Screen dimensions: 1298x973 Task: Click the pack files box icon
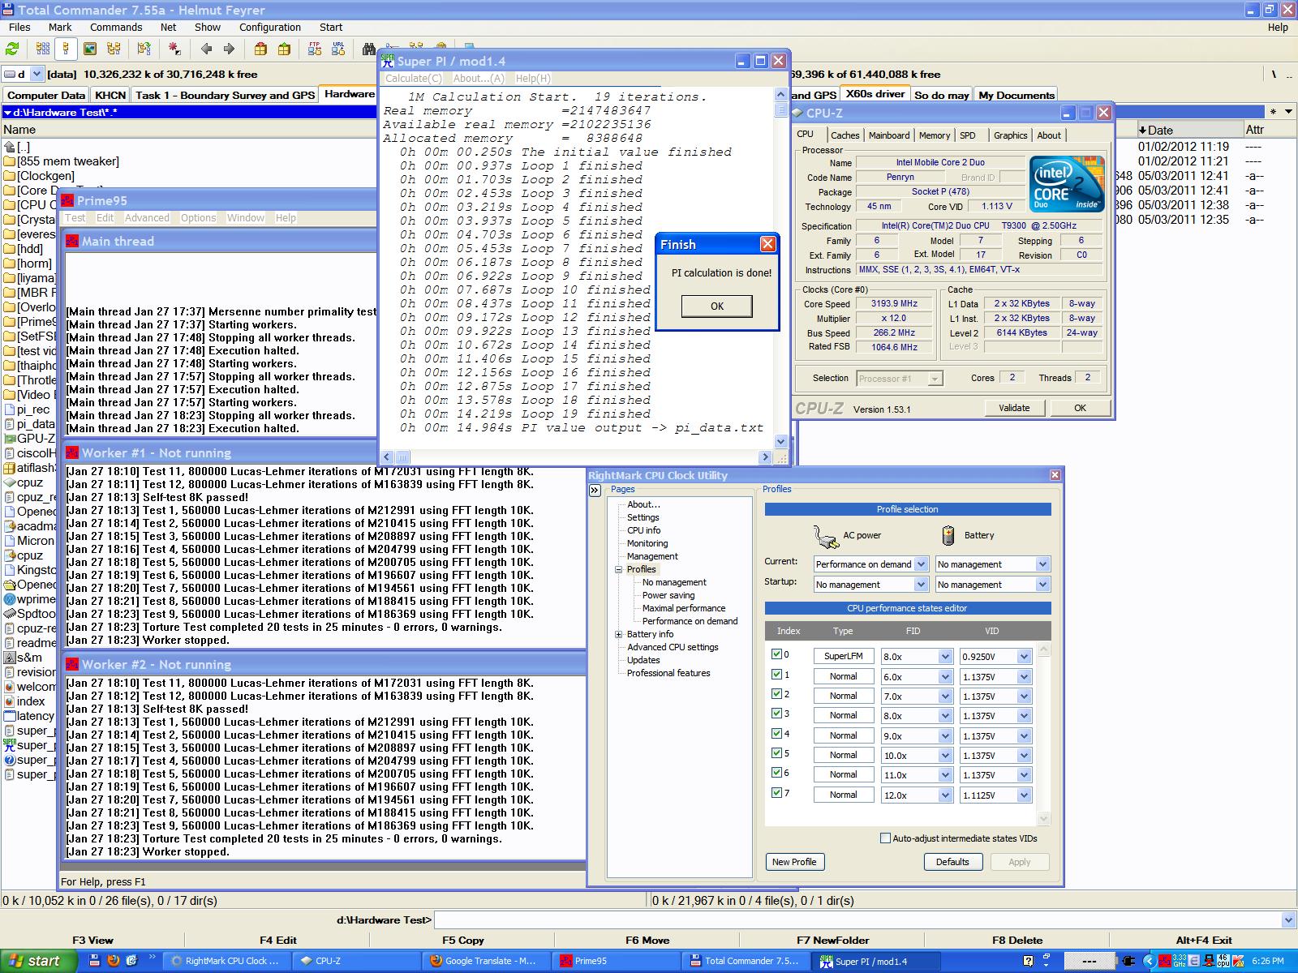[x=260, y=49]
